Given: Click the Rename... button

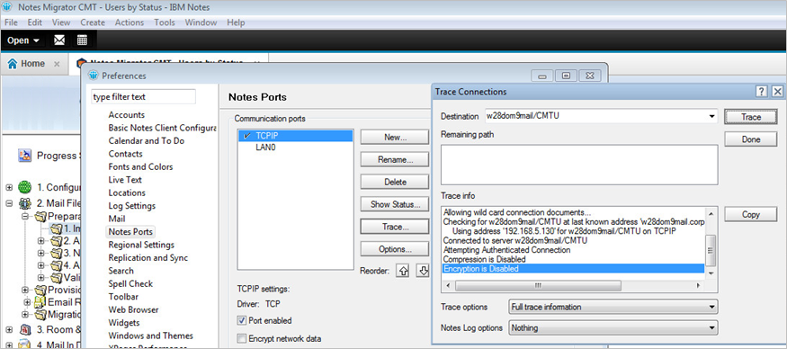Looking at the screenshot, I should pyautogui.click(x=395, y=160).
